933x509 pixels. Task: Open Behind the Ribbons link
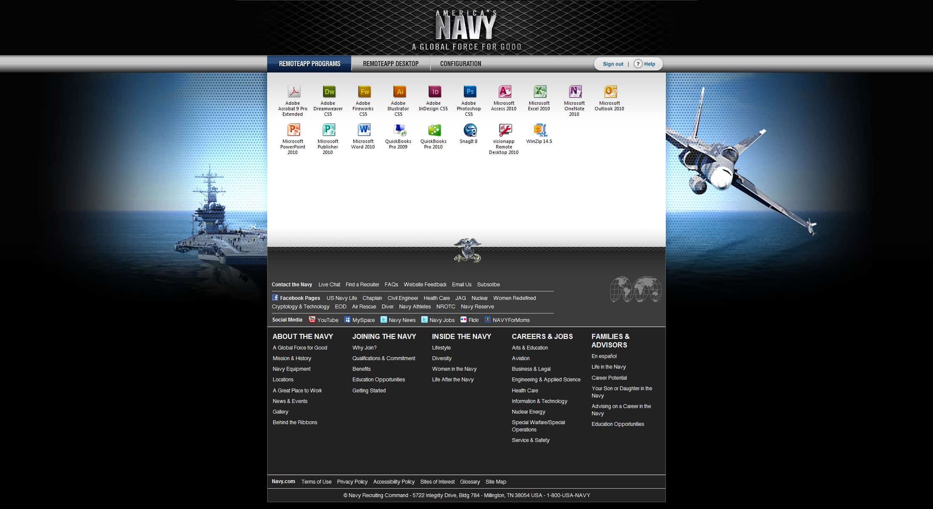click(295, 422)
